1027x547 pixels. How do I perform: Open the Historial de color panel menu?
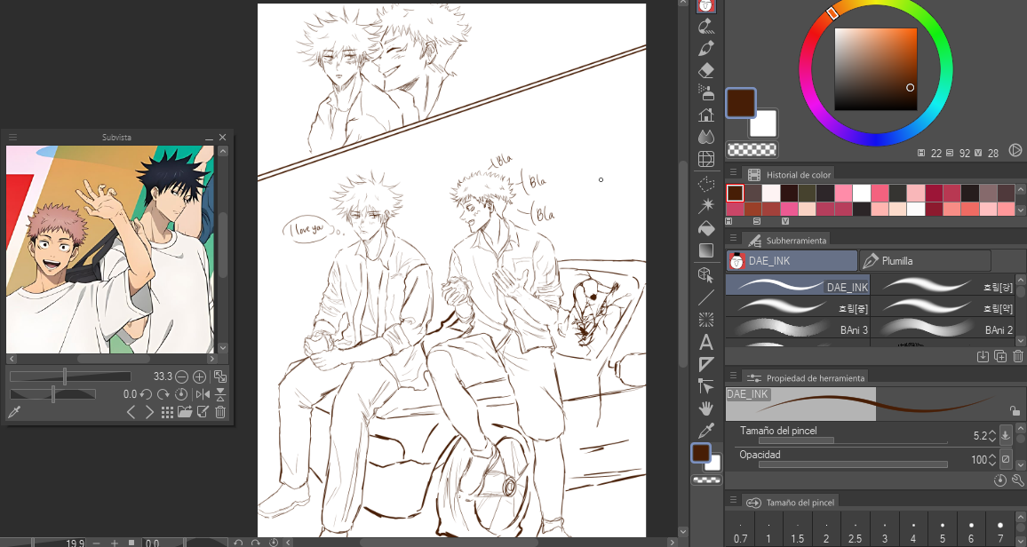(733, 171)
